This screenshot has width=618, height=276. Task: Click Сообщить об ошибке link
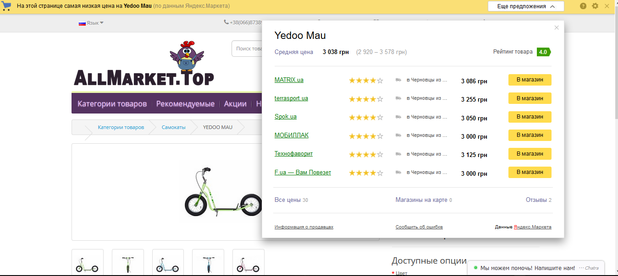[419, 227]
